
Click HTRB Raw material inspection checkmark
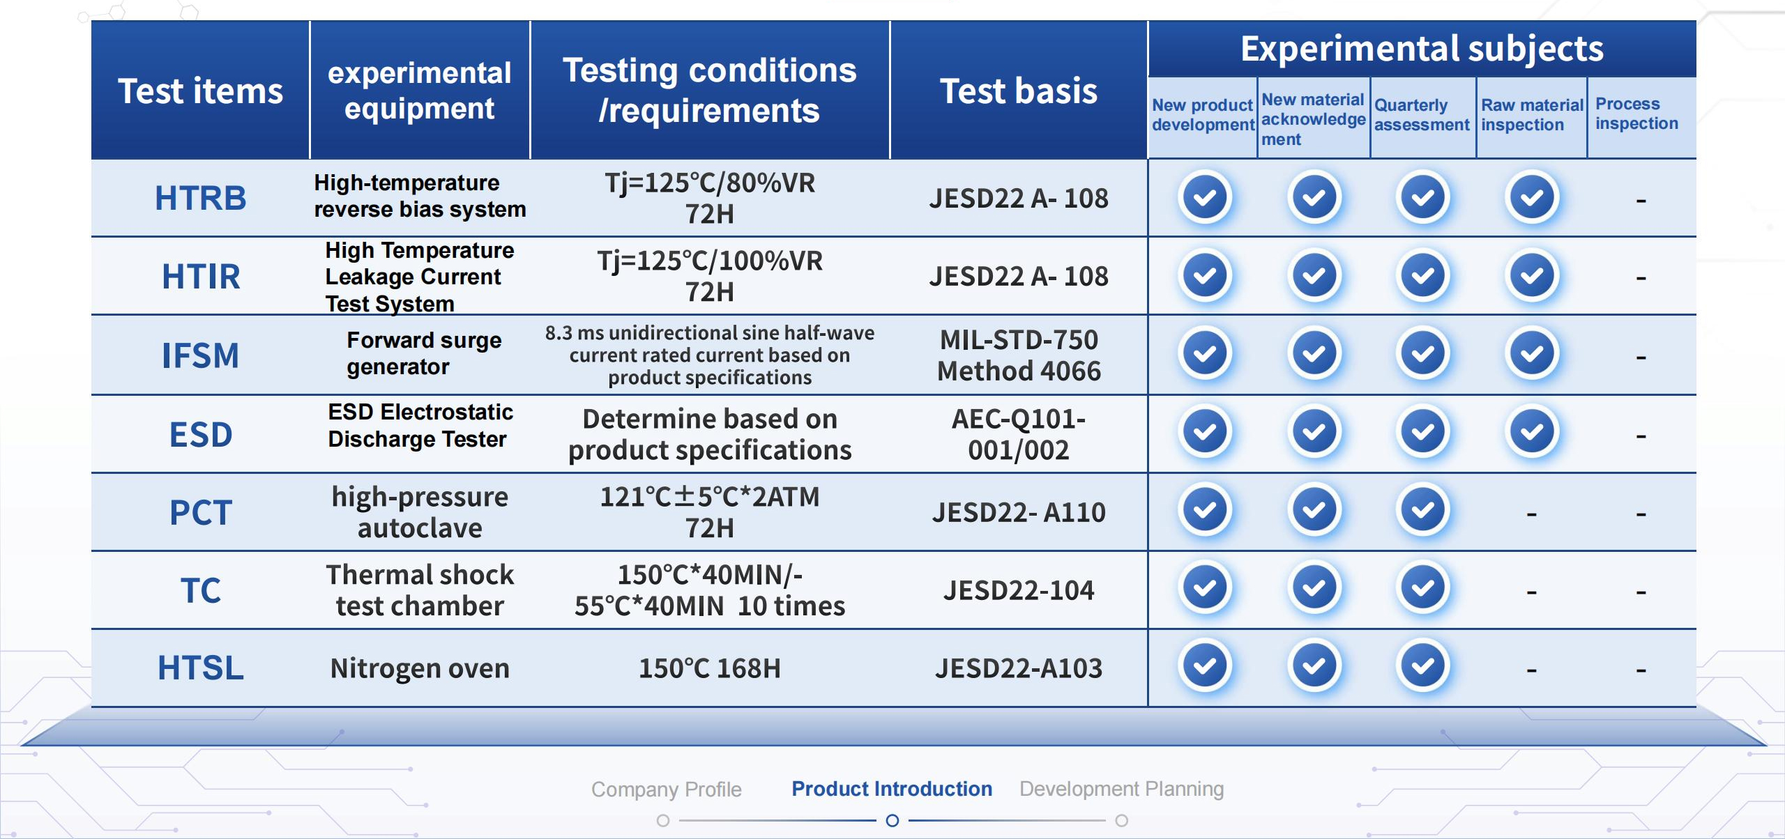[1532, 197]
